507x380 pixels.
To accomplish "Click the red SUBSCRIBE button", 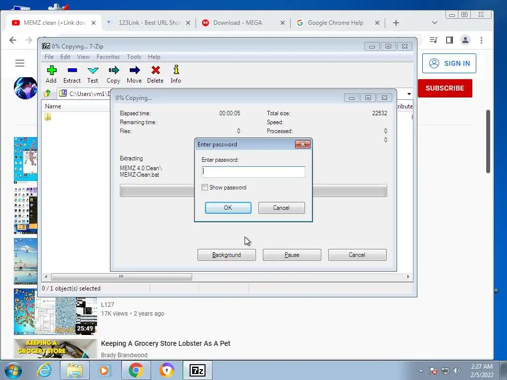I will tap(445, 88).
